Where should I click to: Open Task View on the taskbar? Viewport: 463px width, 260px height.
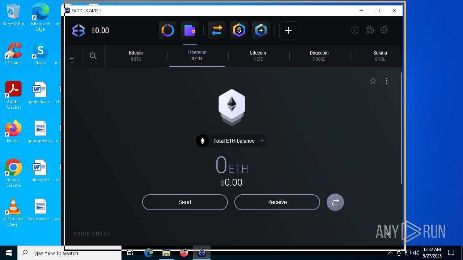tap(130, 253)
